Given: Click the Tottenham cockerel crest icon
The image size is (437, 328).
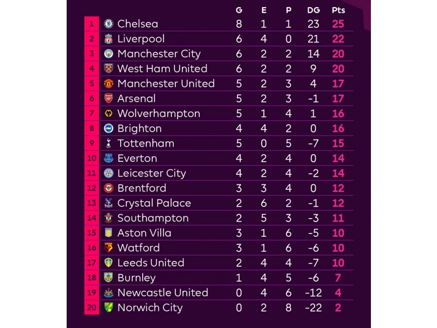Looking at the screenshot, I should point(108,143).
